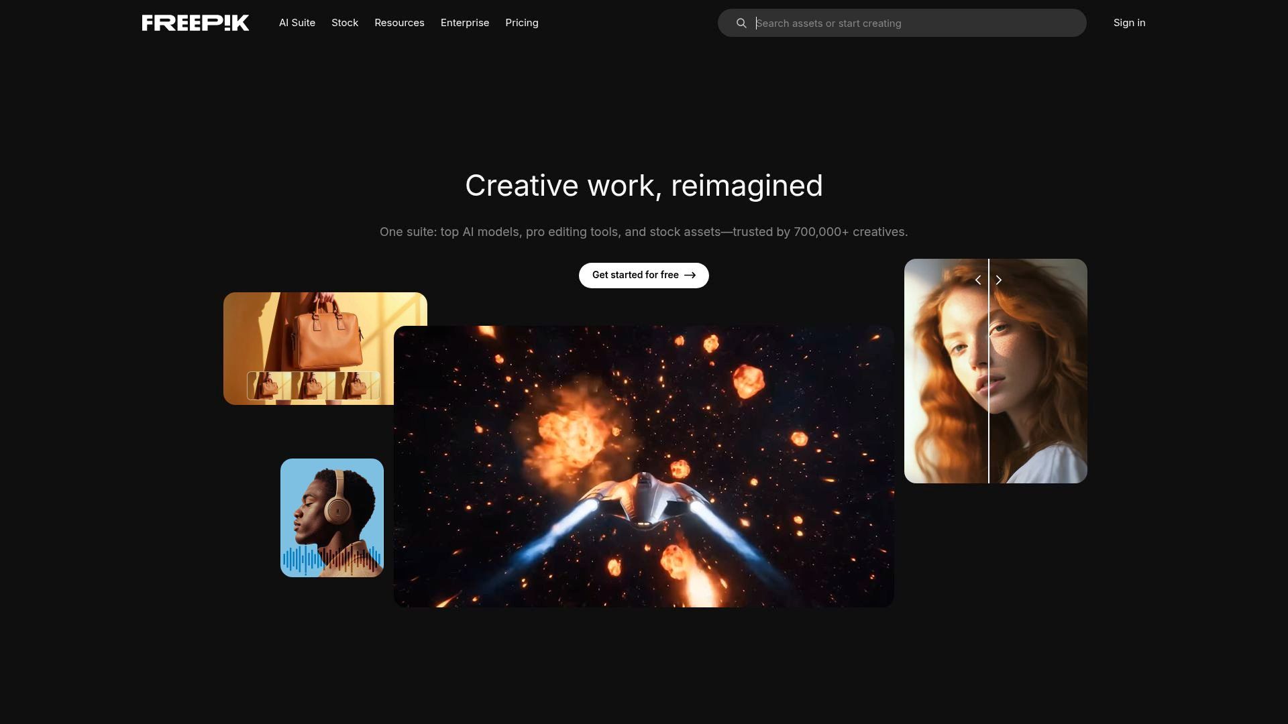
Task: Open the AI Suite navigation menu
Action: point(297,23)
